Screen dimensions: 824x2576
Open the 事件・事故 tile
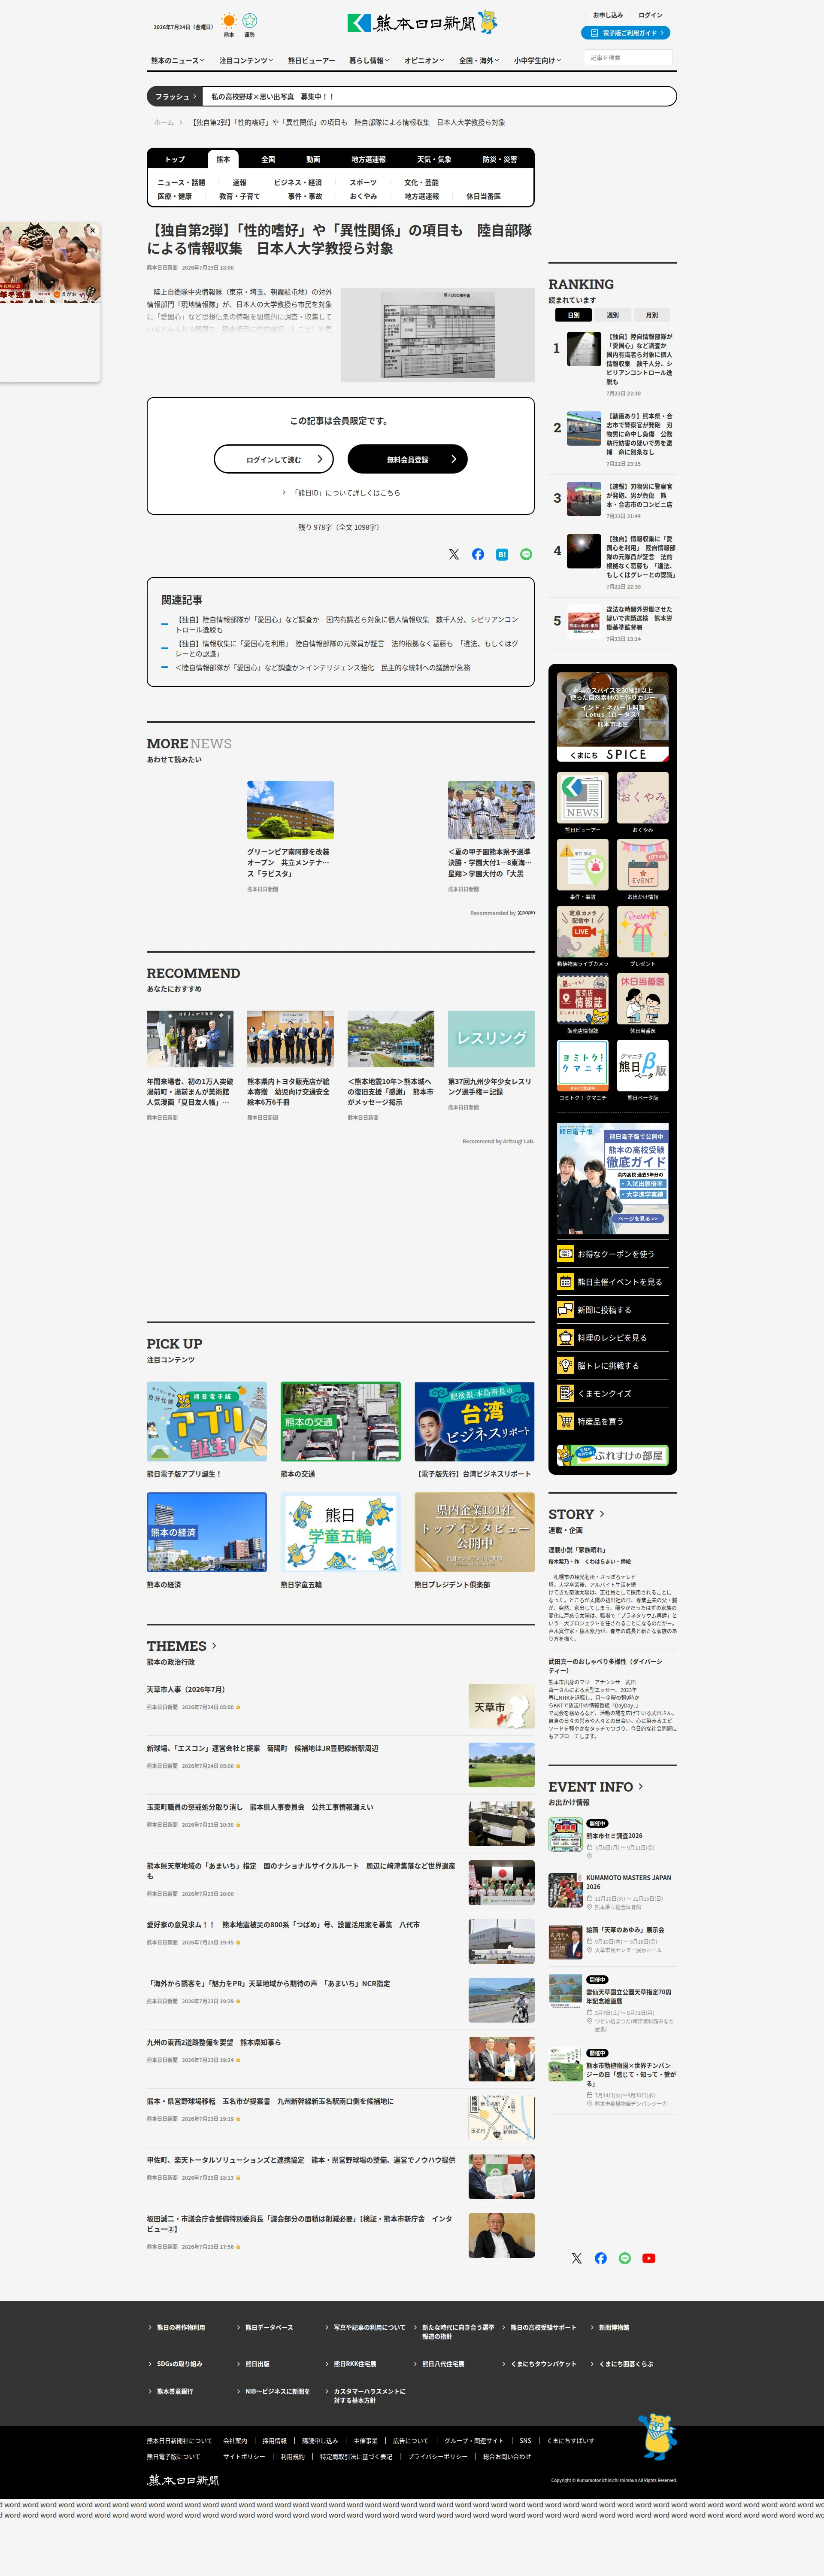582,865
